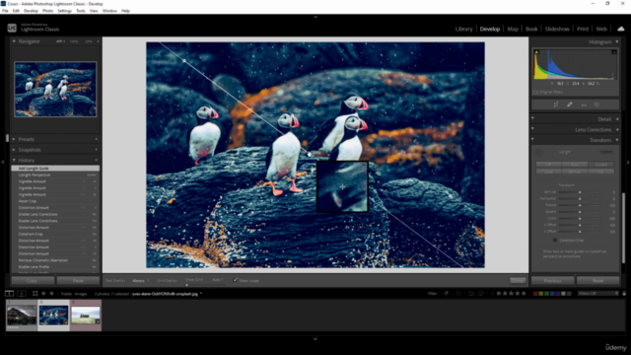Click the Lightroom Classic LrC logo
This screenshot has width=631, height=355.
click(x=12, y=29)
